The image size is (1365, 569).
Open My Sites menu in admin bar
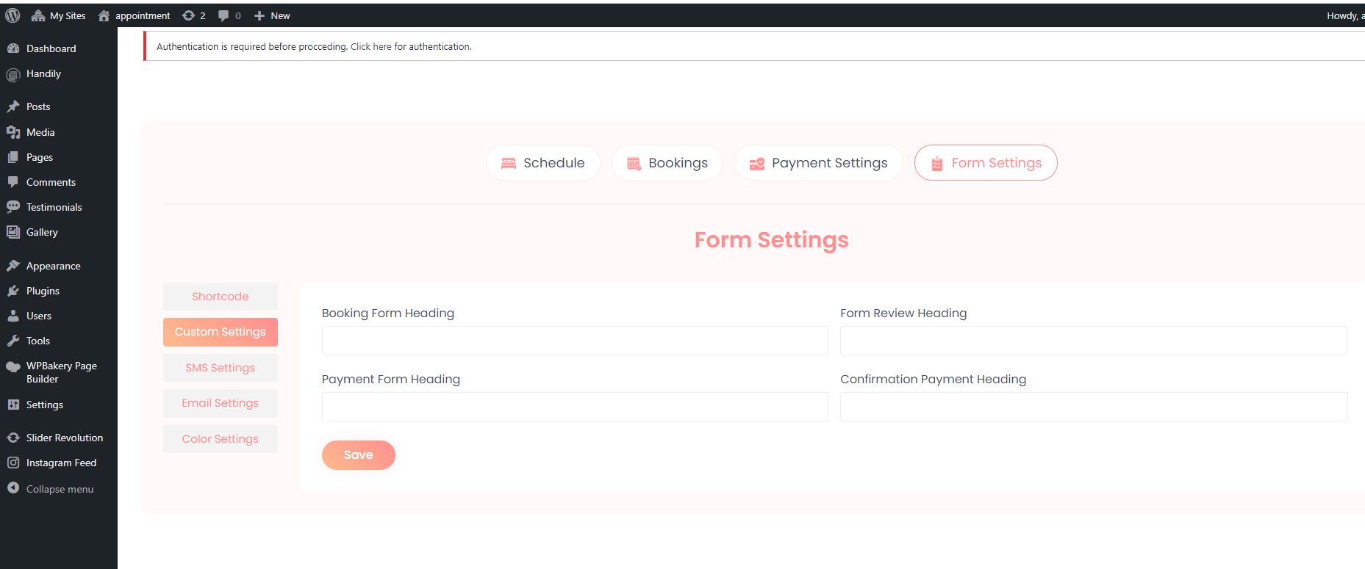pyautogui.click(x=59, y=15)
